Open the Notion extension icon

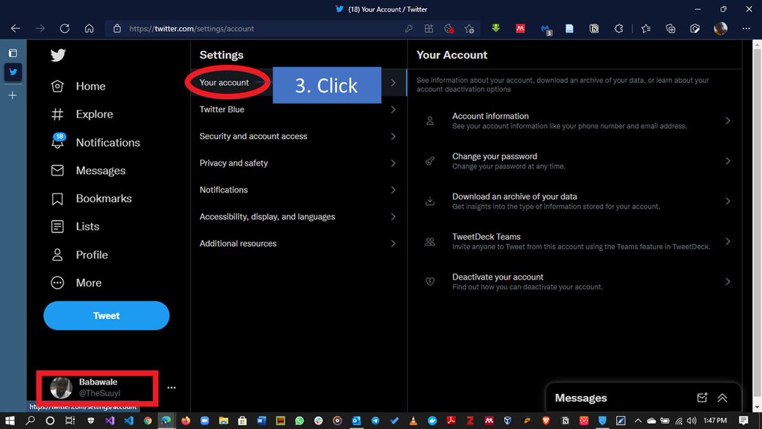pos(594,29)
